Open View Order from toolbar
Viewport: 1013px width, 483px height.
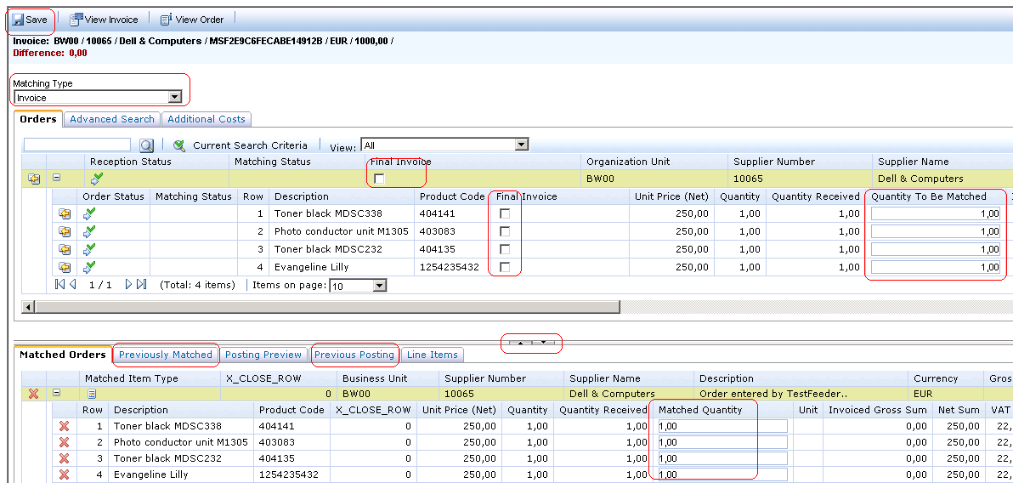(192, 20)
